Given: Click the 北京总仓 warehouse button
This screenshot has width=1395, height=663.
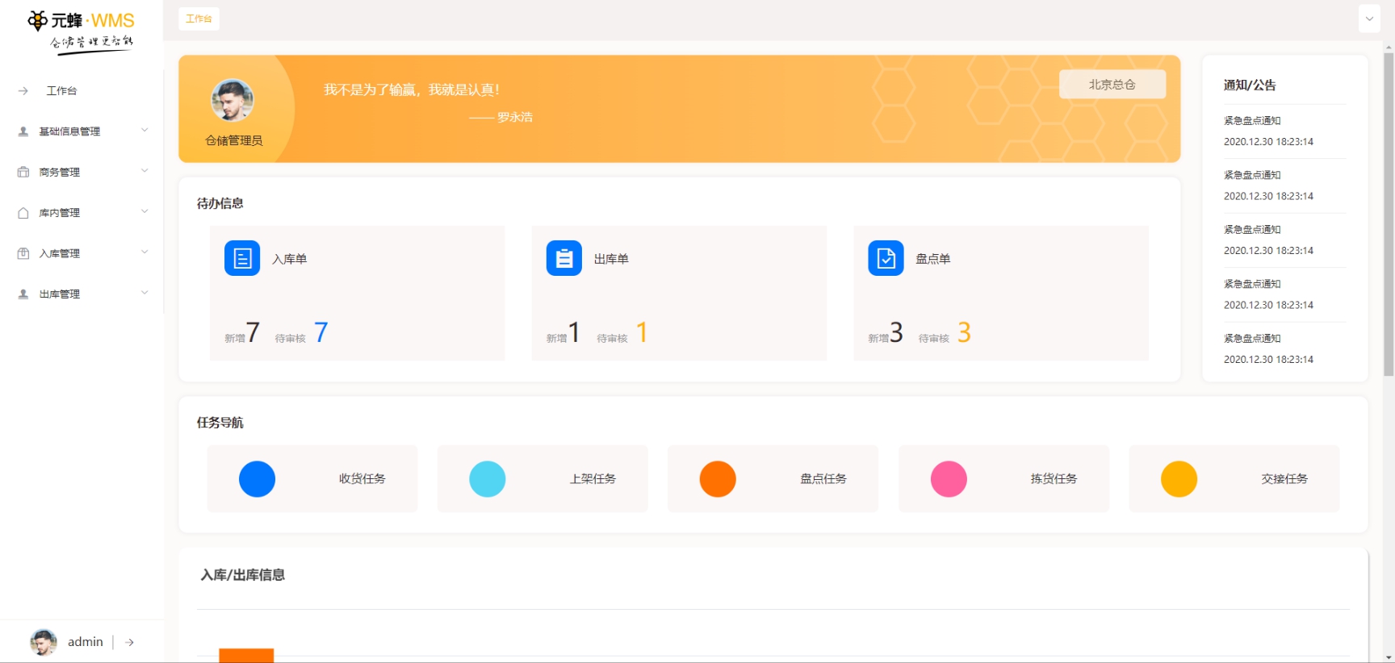Looking at the screenshot, I should (1112, 85).
